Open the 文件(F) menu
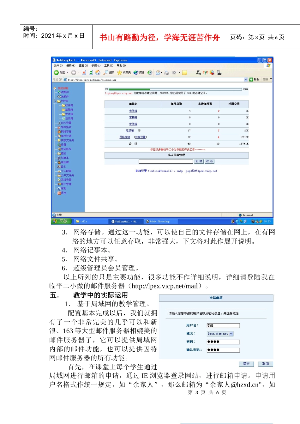 tap(58, 66)
